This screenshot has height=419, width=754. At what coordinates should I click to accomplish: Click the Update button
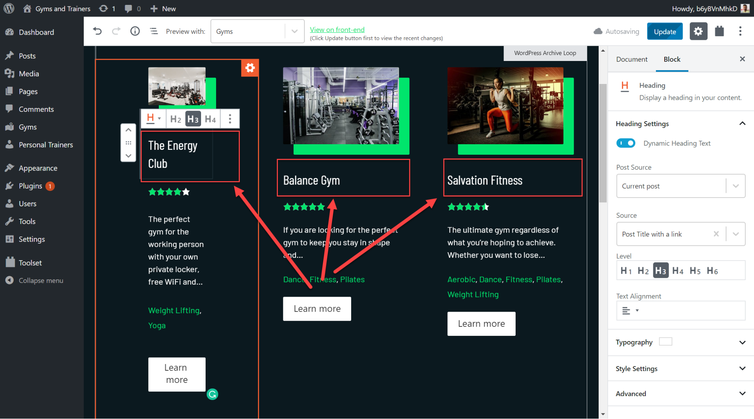coord(665,31)
